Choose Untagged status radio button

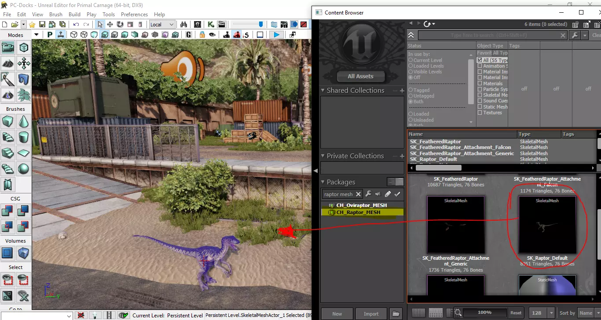point(421,96)
